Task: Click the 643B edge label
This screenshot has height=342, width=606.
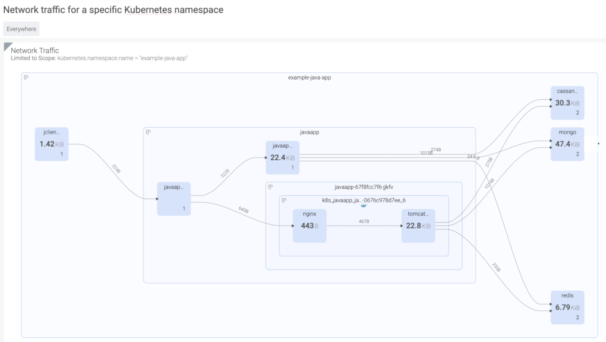Action: tap(243, 210)
